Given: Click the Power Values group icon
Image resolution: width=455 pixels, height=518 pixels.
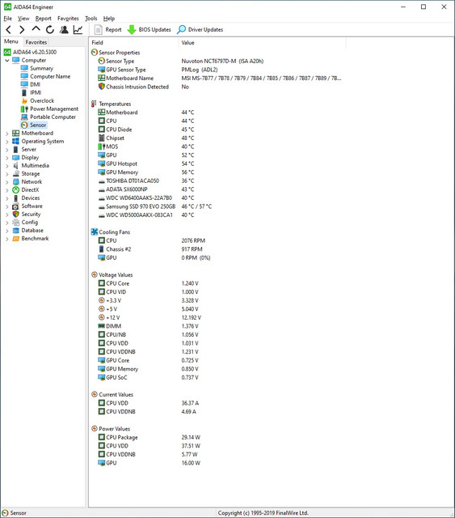Looking at the screenshot, I should (x=95, y=429).
